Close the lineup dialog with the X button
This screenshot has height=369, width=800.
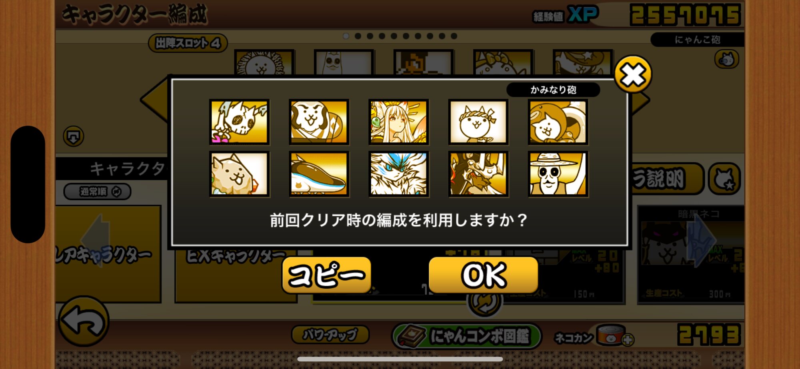pos(633,74)
